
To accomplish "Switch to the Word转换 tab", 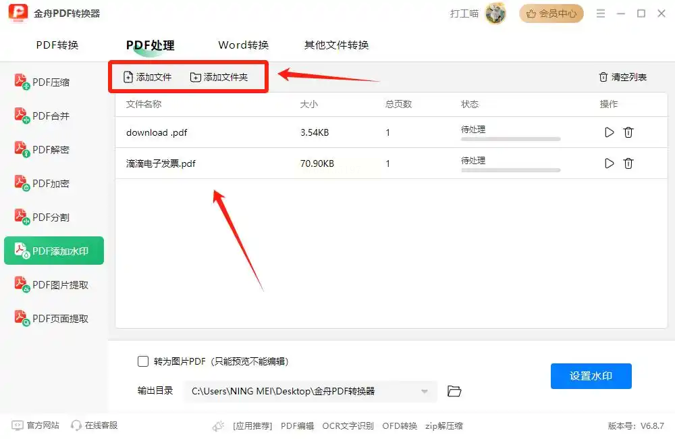I will (x=243, y=45).
